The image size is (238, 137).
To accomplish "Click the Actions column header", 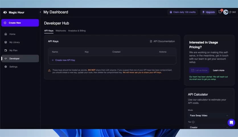I will [163, 52].
